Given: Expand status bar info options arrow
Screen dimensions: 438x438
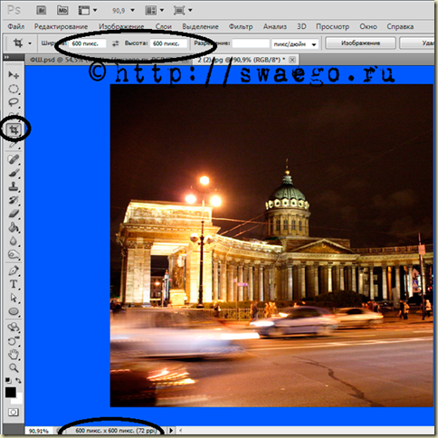Looking at the screenshot, I should pos(171,431).
